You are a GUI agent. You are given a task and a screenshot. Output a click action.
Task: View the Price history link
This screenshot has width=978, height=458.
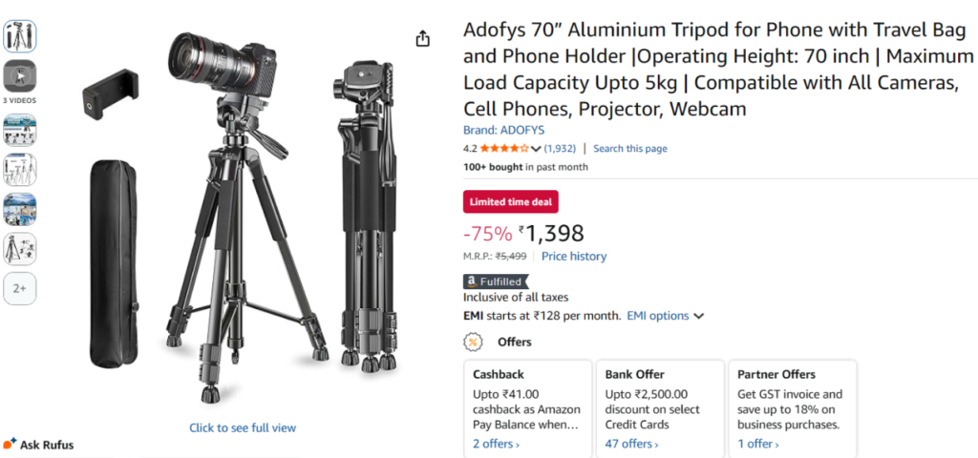tap(573, 257)
